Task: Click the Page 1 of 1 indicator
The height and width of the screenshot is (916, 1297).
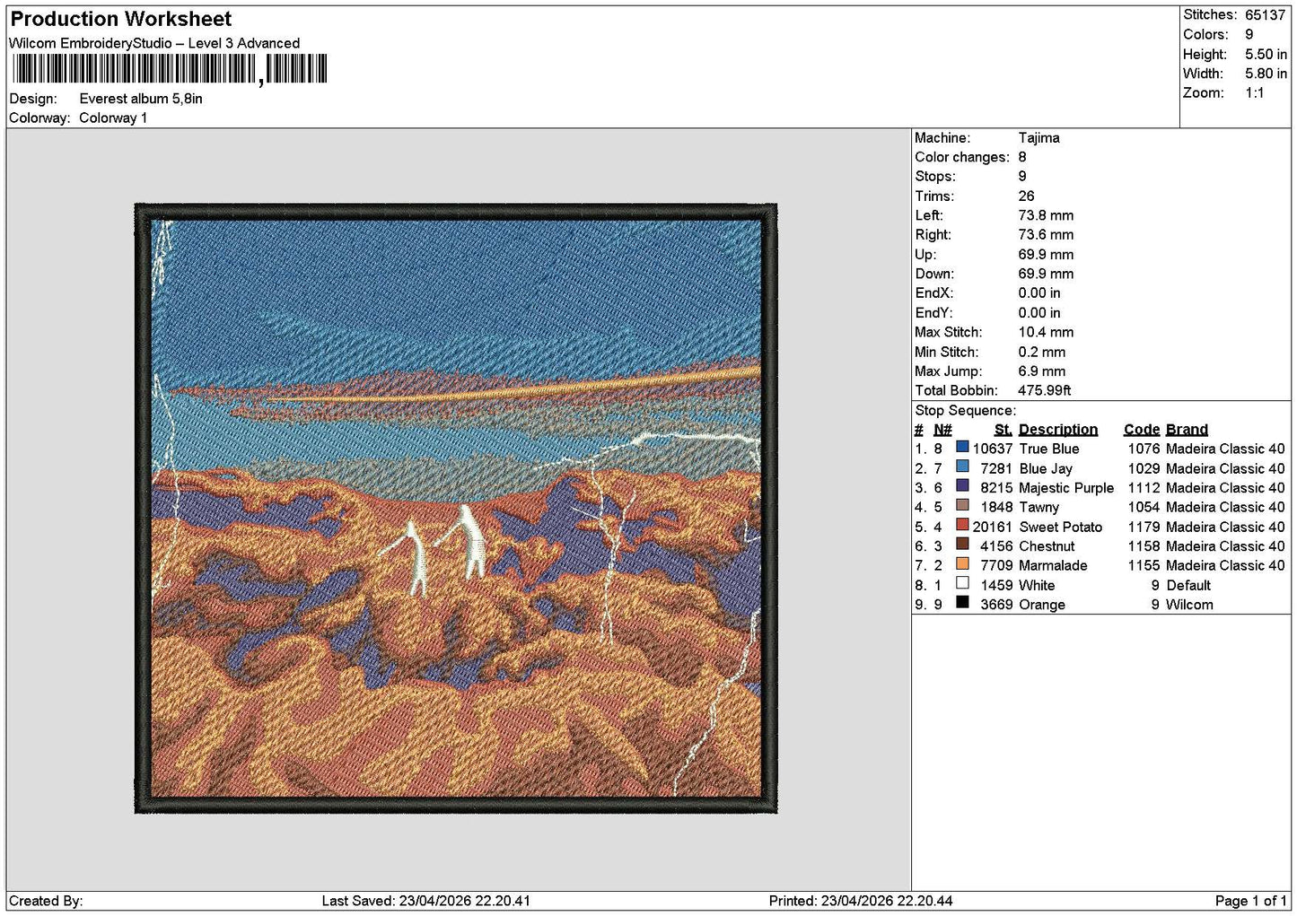Action: pos(1250,902)
